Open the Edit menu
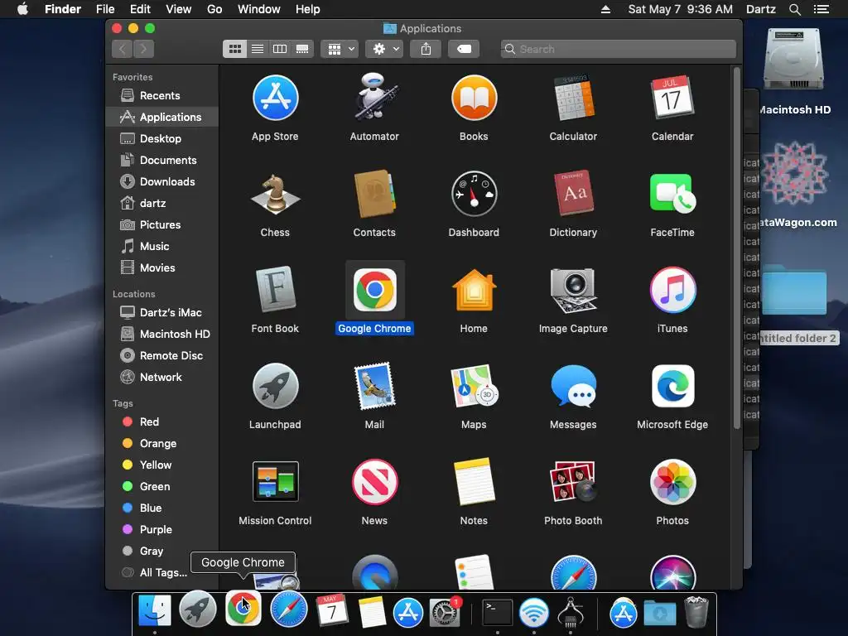Screen dimensions: 848x636 140,9
